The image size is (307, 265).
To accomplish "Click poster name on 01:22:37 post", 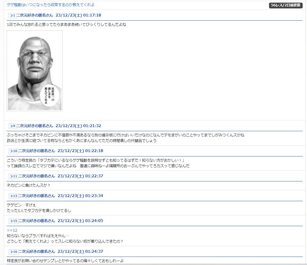I will click(x=37, y=176).
